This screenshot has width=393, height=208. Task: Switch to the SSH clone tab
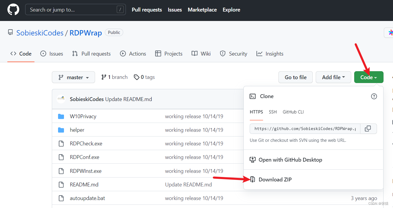point(273,112)
